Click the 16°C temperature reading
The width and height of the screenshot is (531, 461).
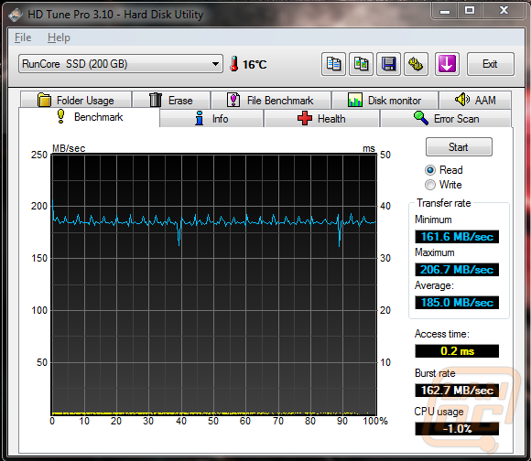click(255, 64)
